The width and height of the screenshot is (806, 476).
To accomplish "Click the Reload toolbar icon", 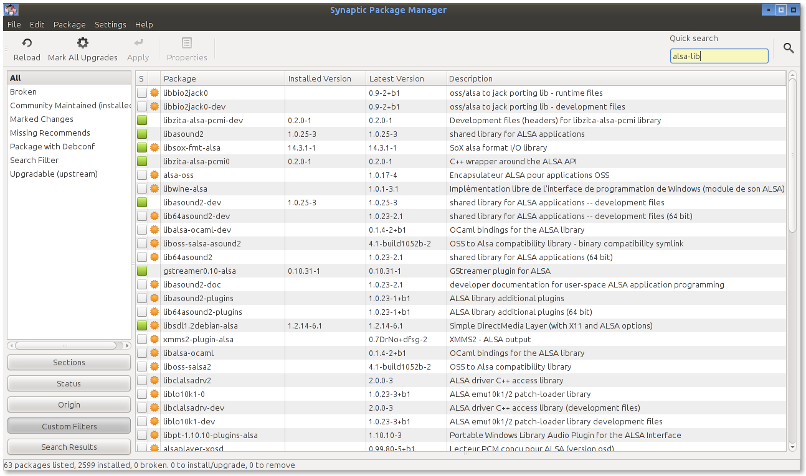I will (x=27, y=43).
